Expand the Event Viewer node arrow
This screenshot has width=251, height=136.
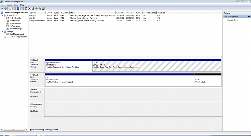pyautogui.click(x=5, y=21)
